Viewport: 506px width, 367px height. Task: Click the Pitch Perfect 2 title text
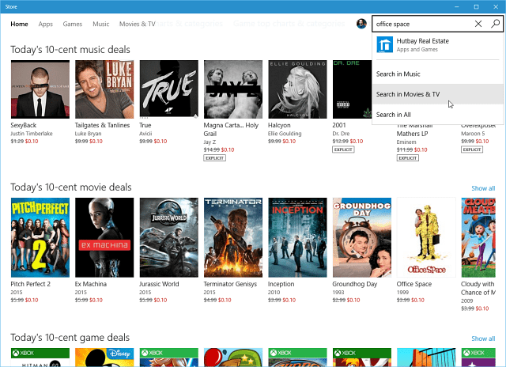pyautogui.click(x=30, y=284)
